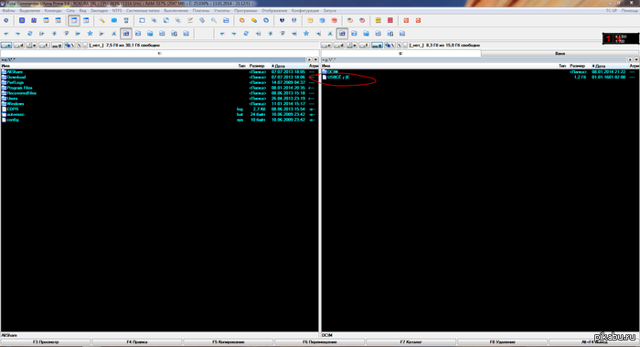
Task: Open the Конфигурация menu
Action: (304, 11)
